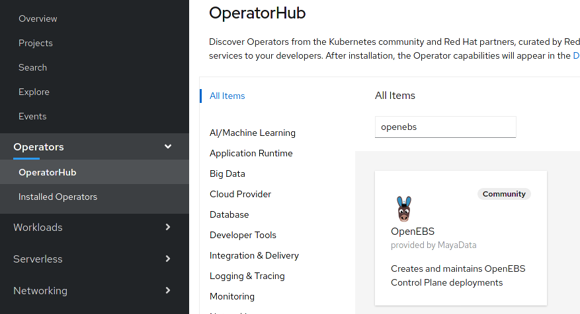Expand the Workloads section chevron
This screenshot has height=314, width=580.
pos(168,227)
